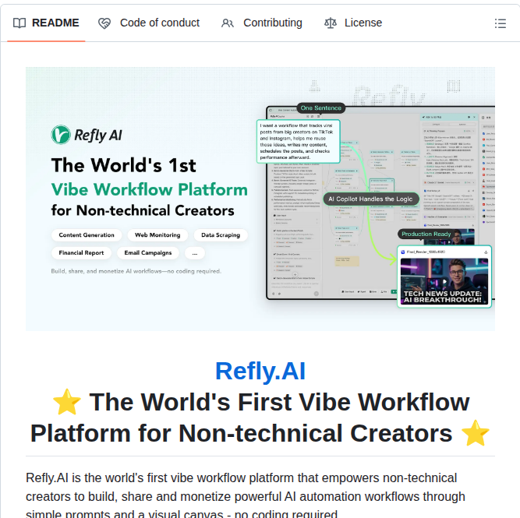This screenshot has width=520, height=518.
Task: Click the README book icon
Action: pos(19,23)
